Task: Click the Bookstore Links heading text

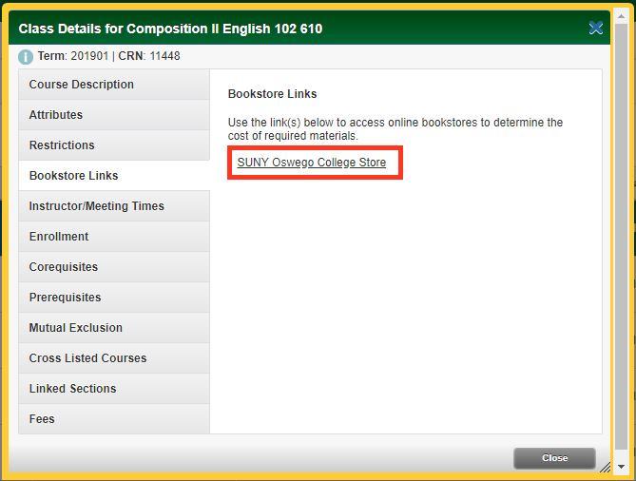Action: 273,94
